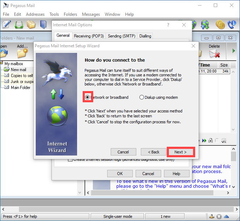Click Back in the setup wizard
This screenshot has height=221, width=240.
[x=153, y=152]
